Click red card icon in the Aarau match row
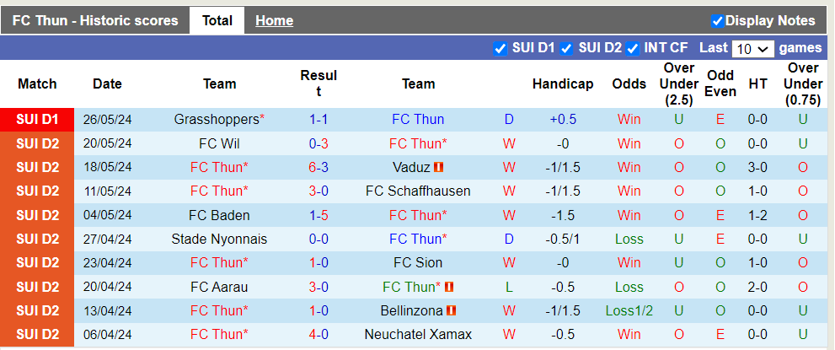 click(449, 288)
